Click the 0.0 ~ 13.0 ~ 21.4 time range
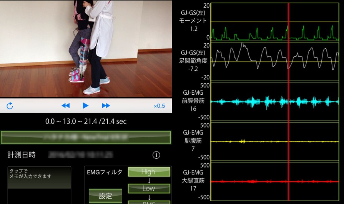This screenshot has height=204, width=344. pyautogui.click(x=86, y=122)
